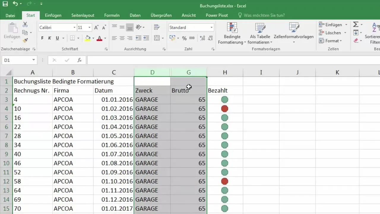Click the Copy icon in Zwischenablage

[x=25, y=32]
